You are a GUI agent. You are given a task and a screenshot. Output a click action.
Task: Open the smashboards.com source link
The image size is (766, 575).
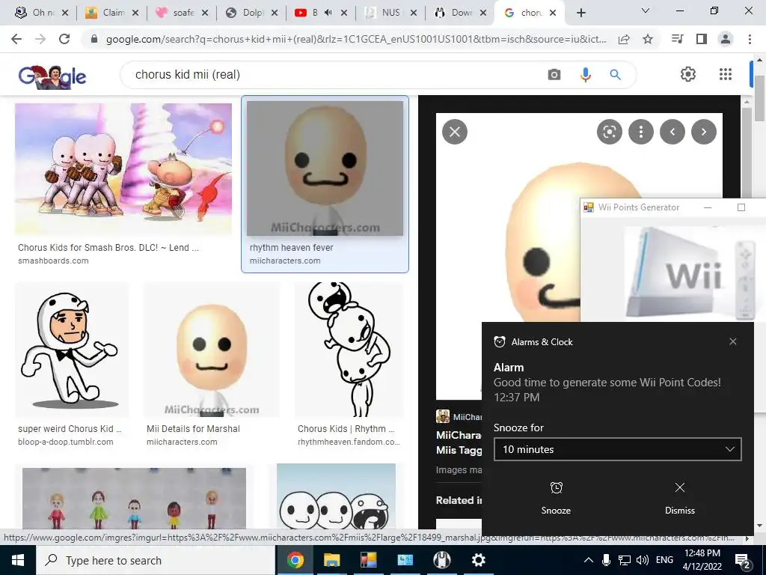coord(53,261)
